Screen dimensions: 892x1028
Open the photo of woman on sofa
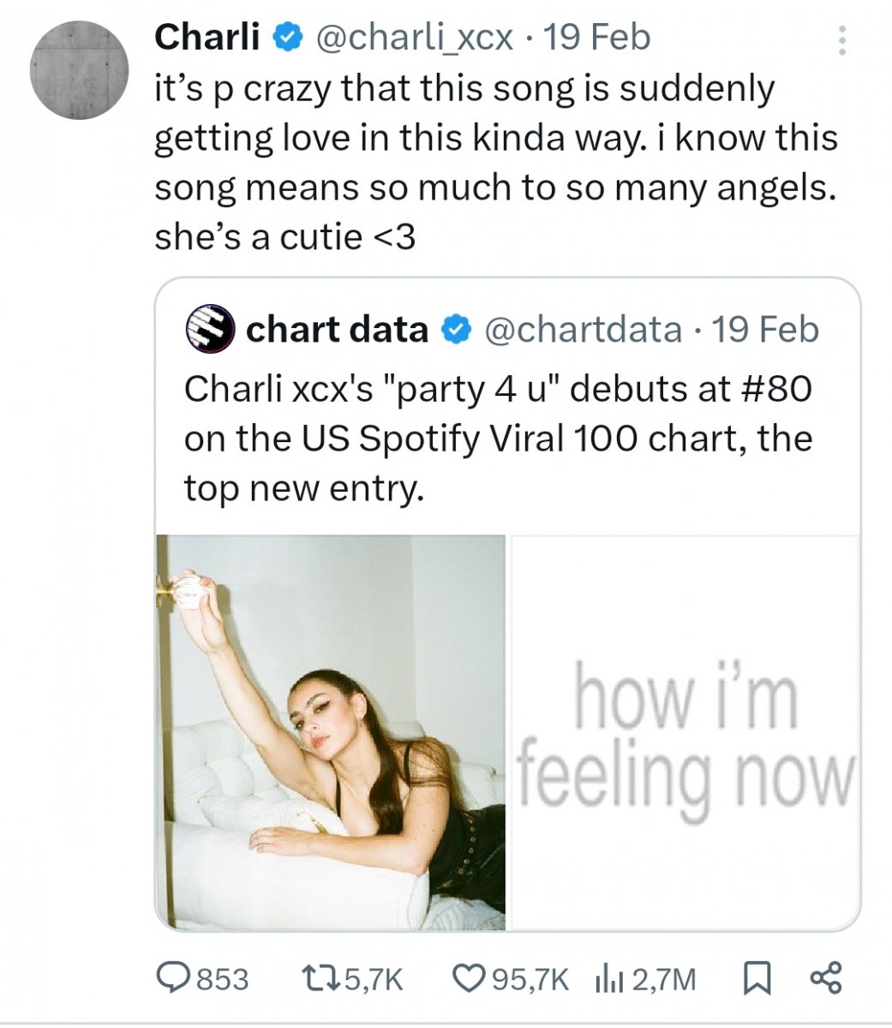click(x=331, y=732)
